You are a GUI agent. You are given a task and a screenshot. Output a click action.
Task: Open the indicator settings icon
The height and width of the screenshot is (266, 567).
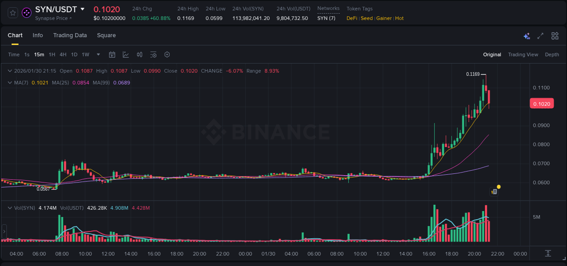(x=153, y=54)
